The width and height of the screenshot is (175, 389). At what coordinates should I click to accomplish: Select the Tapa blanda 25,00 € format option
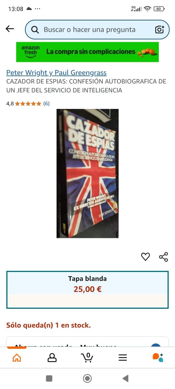coord(87,290)
